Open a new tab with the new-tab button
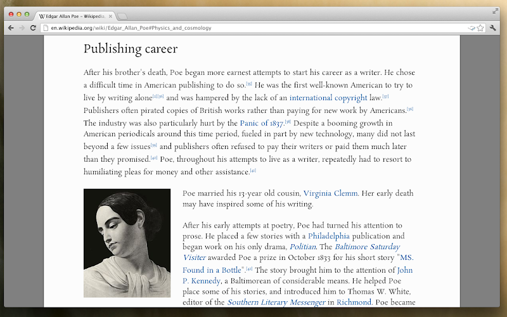 [x=122, y=16]
